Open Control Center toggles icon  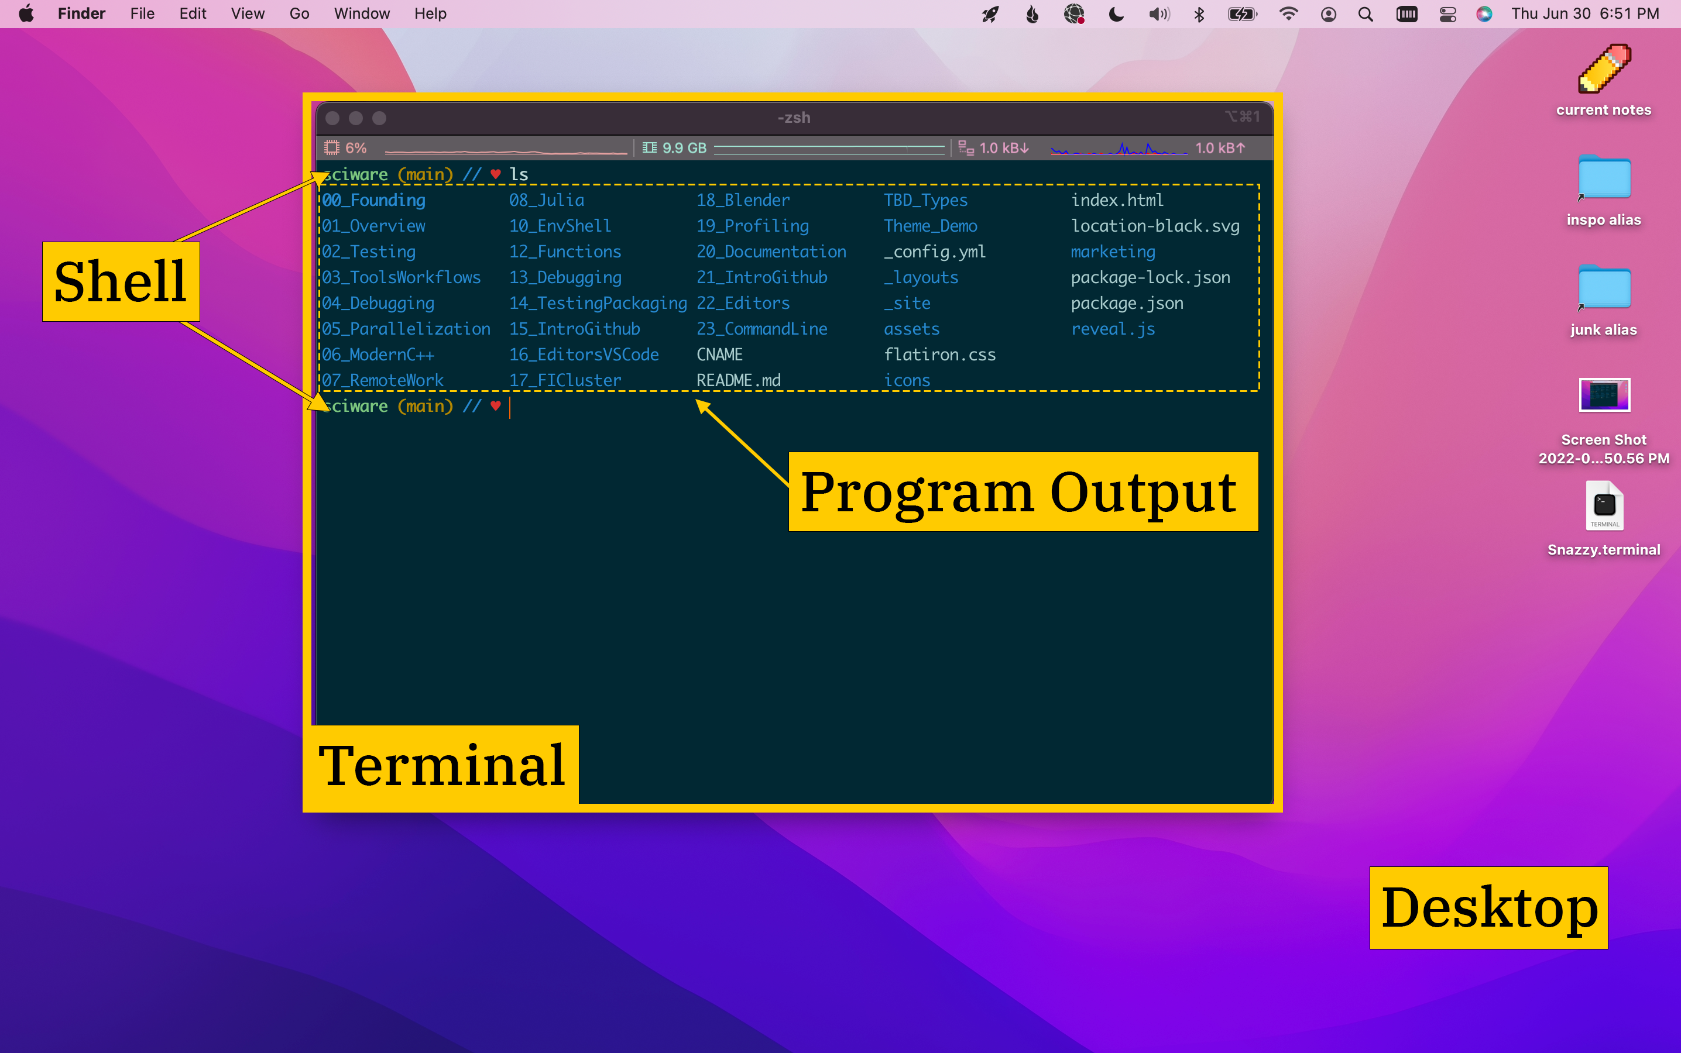1447,14
